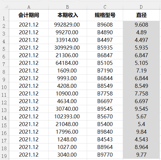Click the 会计期间 header cell
The height and width of the screenshot is (160, 161).
point(29,15)
